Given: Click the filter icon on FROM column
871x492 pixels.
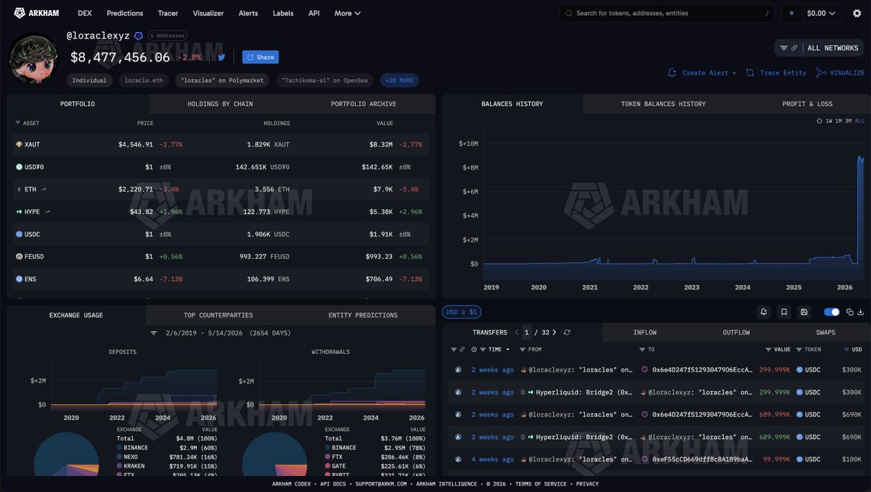Looking at the screenshot, I should 524,350.
